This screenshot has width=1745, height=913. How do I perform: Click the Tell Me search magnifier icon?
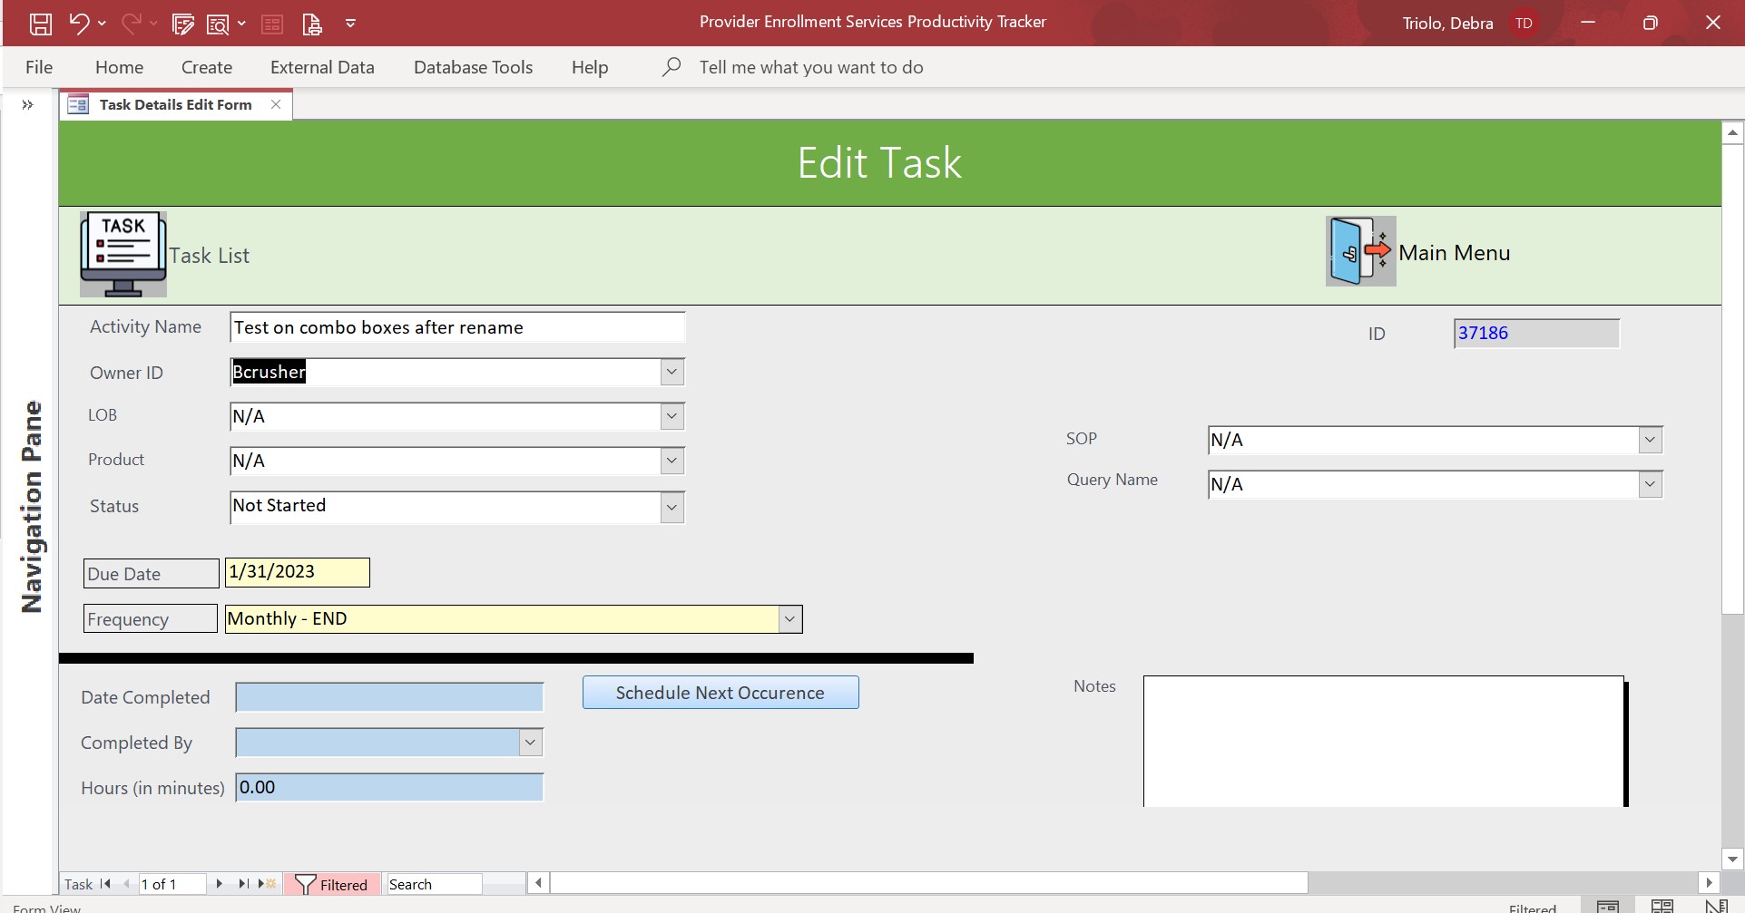[671, 66]
